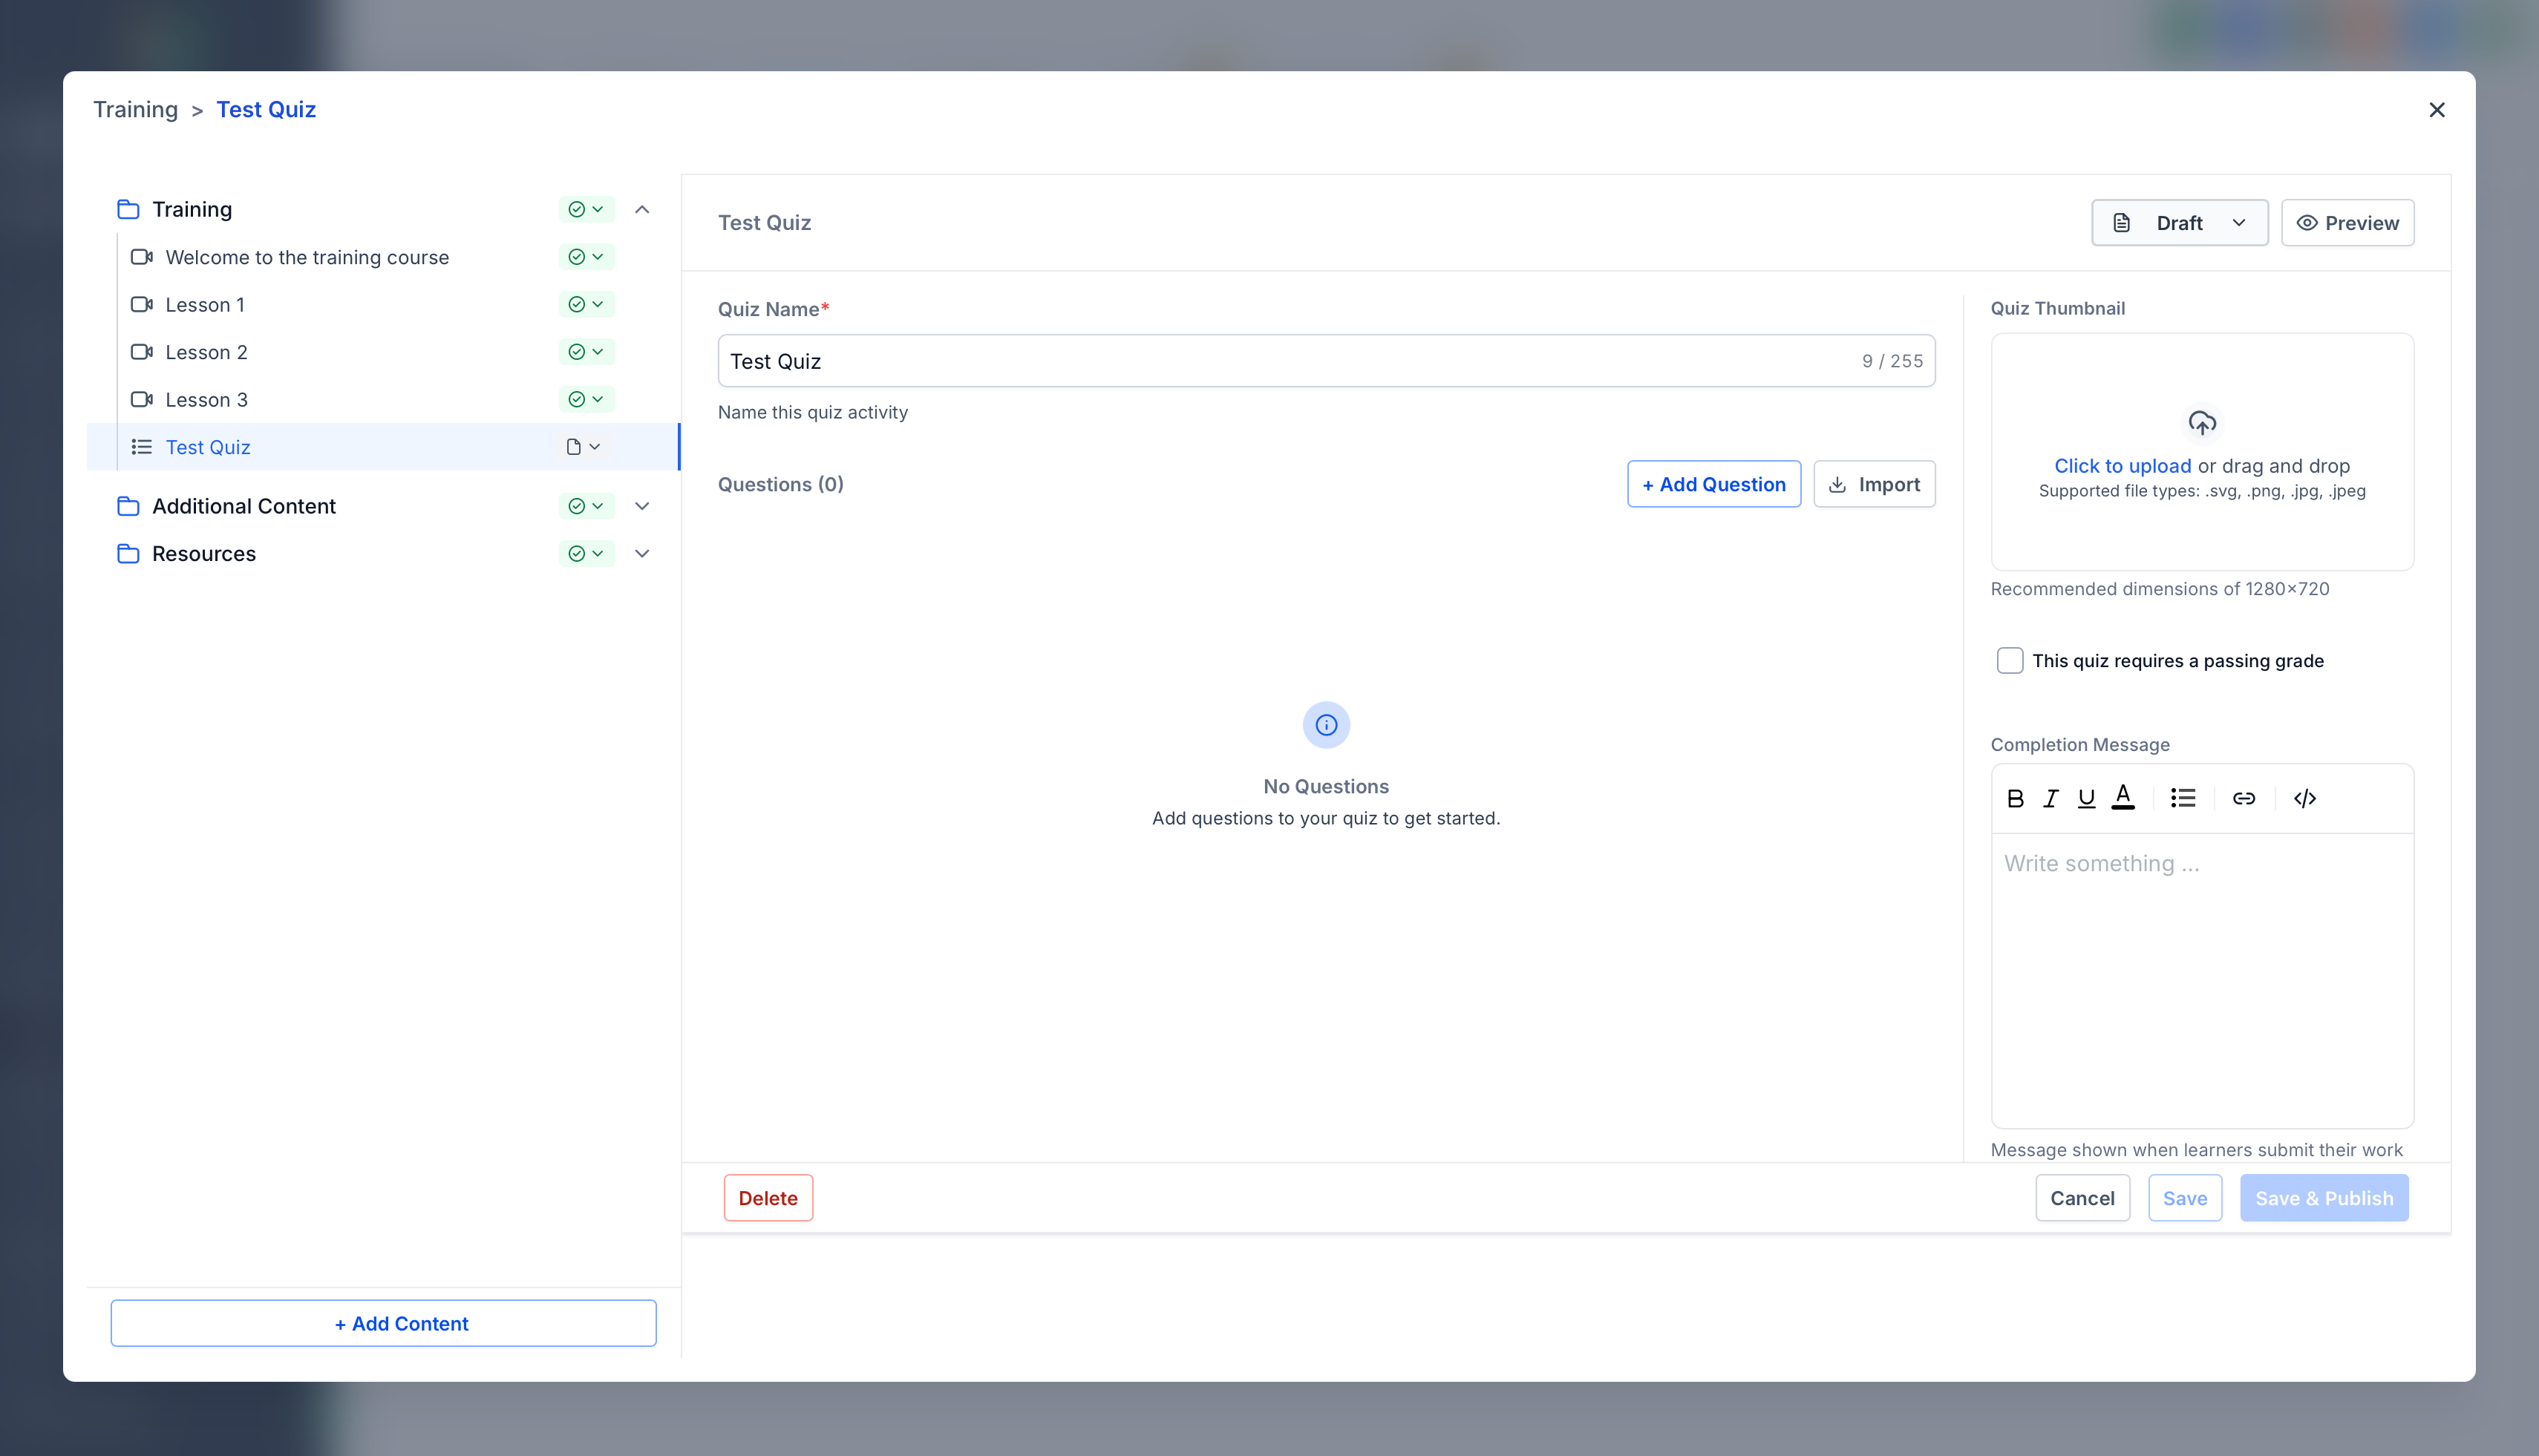Click the upload cloud icon for thumbnail
Viewport: 2539px width, 1456px height.
point(2202,423)
